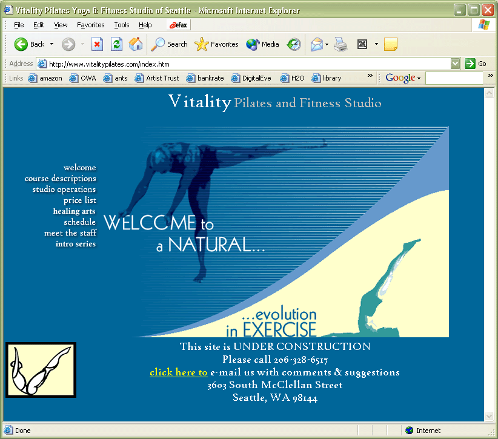Expand the Edit button dropdown arrow

coord(376,44)
